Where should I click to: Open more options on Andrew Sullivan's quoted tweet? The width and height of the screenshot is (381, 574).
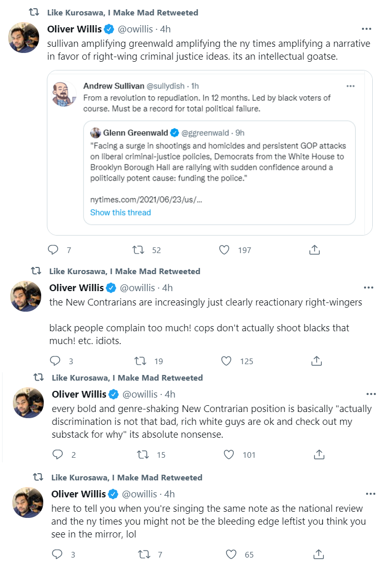pyautogui.click(x=351, y=86)
